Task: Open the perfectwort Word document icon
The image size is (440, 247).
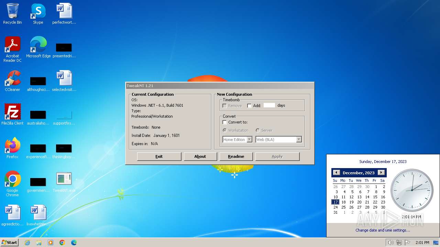Action: 64,14
